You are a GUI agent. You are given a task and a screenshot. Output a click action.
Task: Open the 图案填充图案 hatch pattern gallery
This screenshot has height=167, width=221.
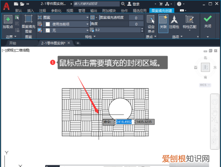pyautogui.click(x=28, y=24)
